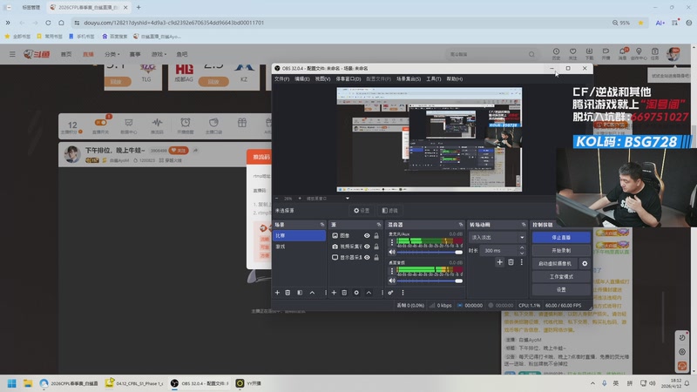The image size is (697, 392).
Task: Enable studio mode button in OBS controls
Action: [x=561, y=276]
